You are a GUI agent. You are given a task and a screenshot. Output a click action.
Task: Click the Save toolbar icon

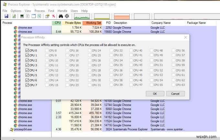point(6,16)
